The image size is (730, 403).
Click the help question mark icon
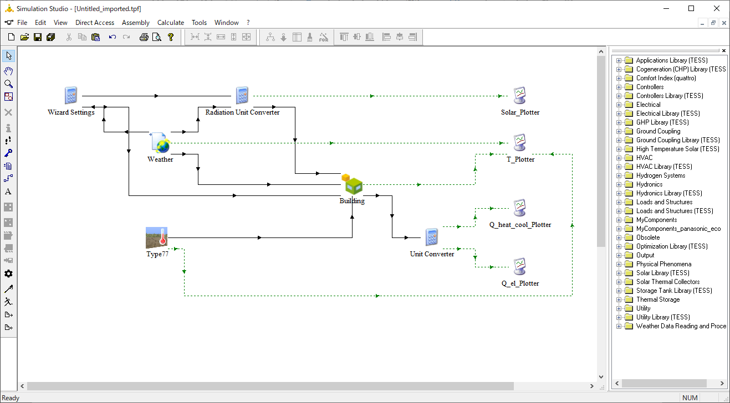coord(171,37)
